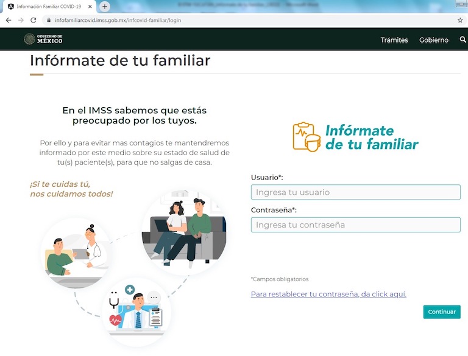Image resolution: width=468 pixels, height=356 pixels.
Task: Click the Infórmate de tu familiar page heading
Action: [120, 60]
